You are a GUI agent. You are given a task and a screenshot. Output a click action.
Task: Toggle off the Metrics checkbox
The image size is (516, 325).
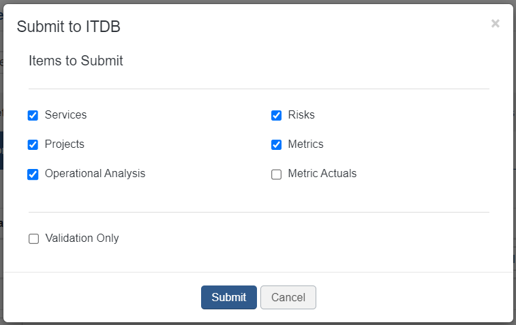(277, 144)
